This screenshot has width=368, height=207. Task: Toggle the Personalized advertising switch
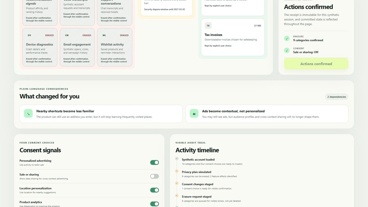pyautogui.click(x=154, y=162)
